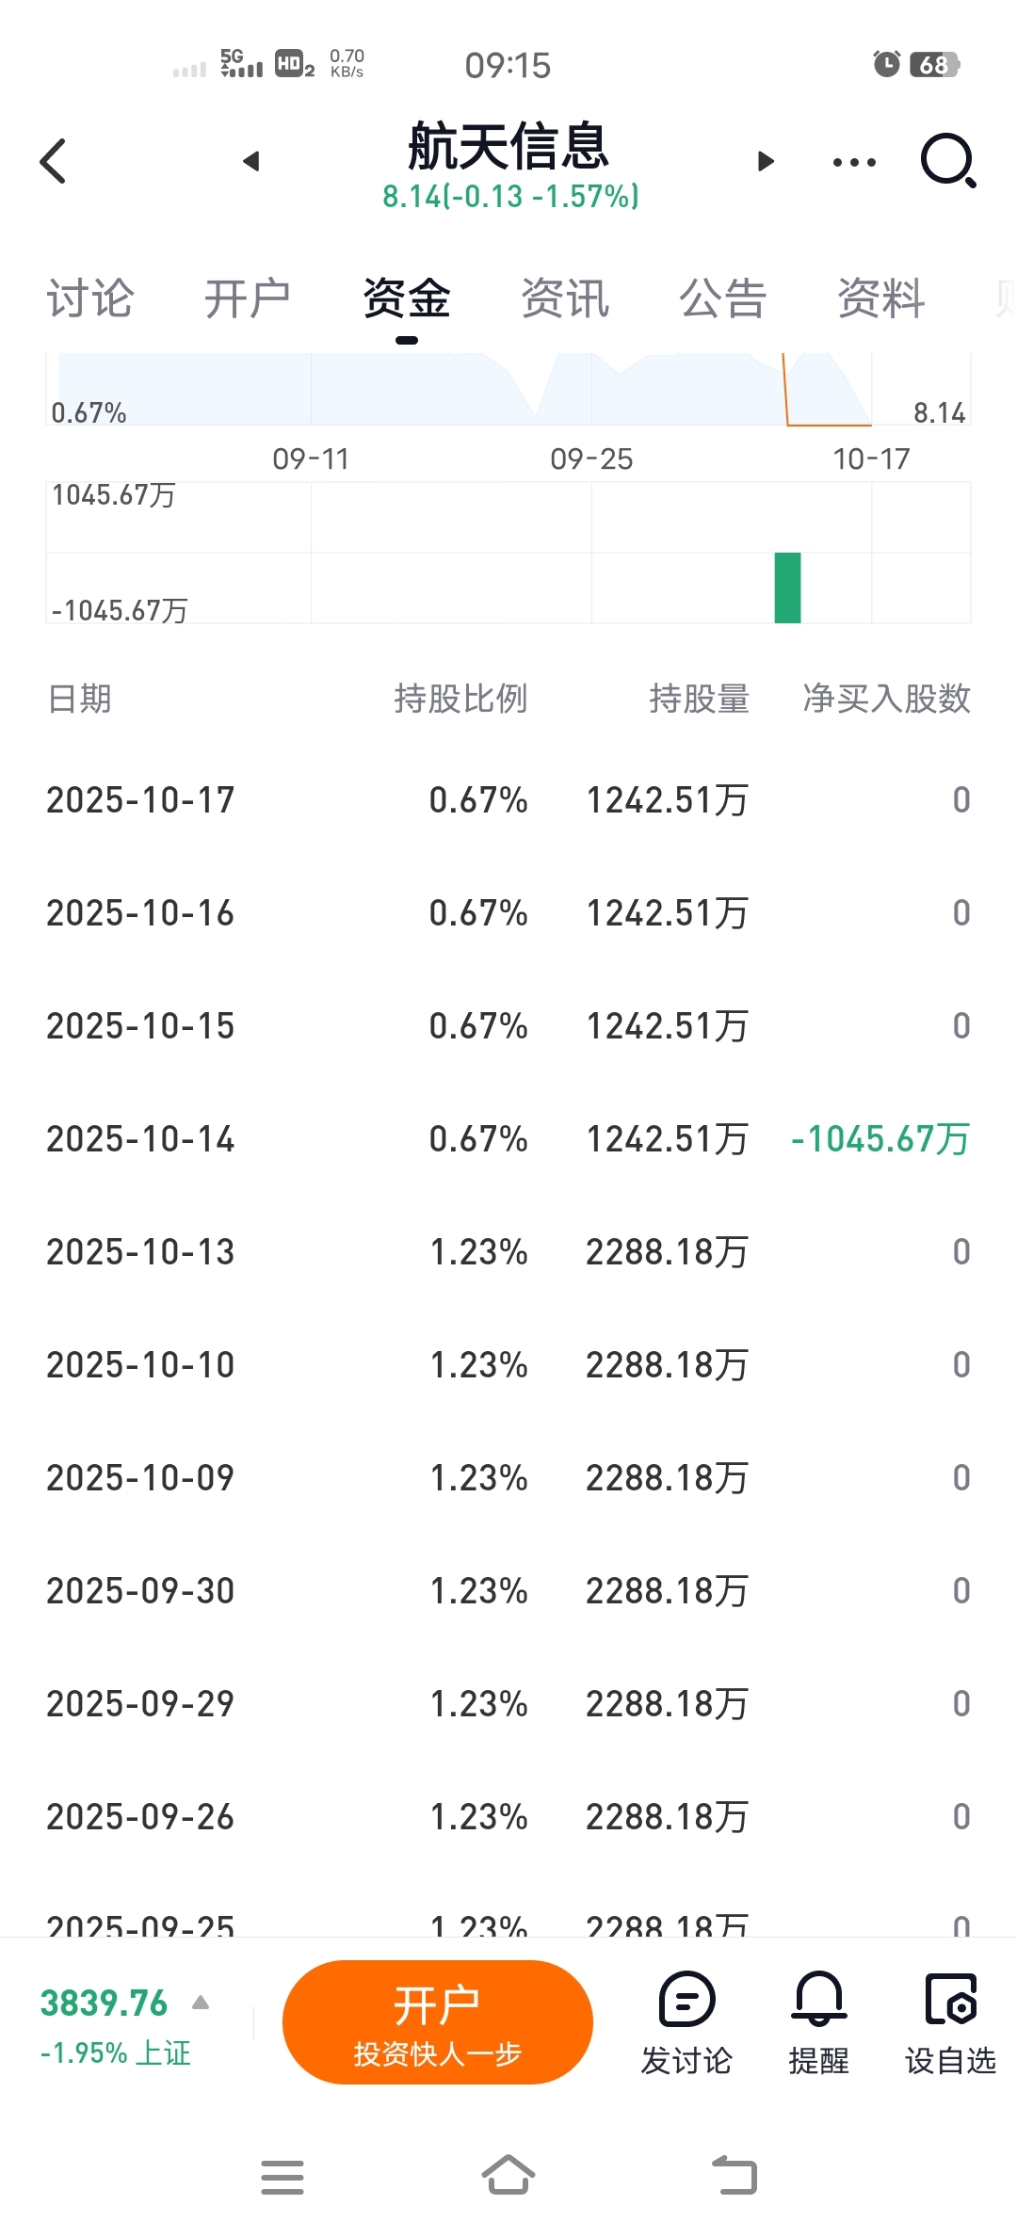Select the 2025-10-16 row date
1017x2237 pixels.
click(x=140, y=913)
